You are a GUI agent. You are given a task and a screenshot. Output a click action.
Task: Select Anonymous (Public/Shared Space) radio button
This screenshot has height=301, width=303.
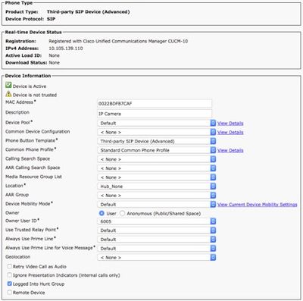122,213
